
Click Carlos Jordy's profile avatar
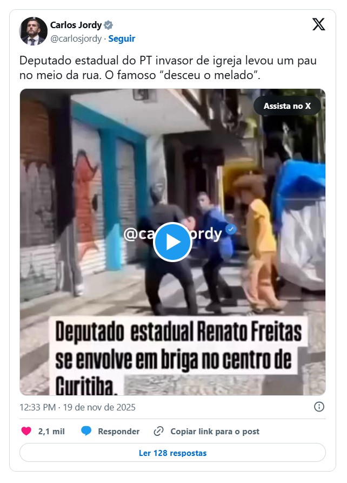coord(33,31)
